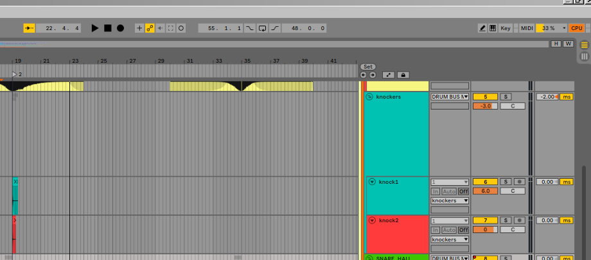Open knockers DRUM BUS output dropdown
This screenshot has width=591, height=260.
tap(450, 97)
